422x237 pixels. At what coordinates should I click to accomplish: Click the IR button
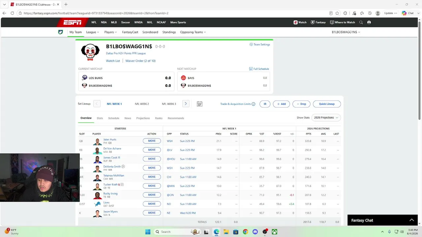coord(265,104)
